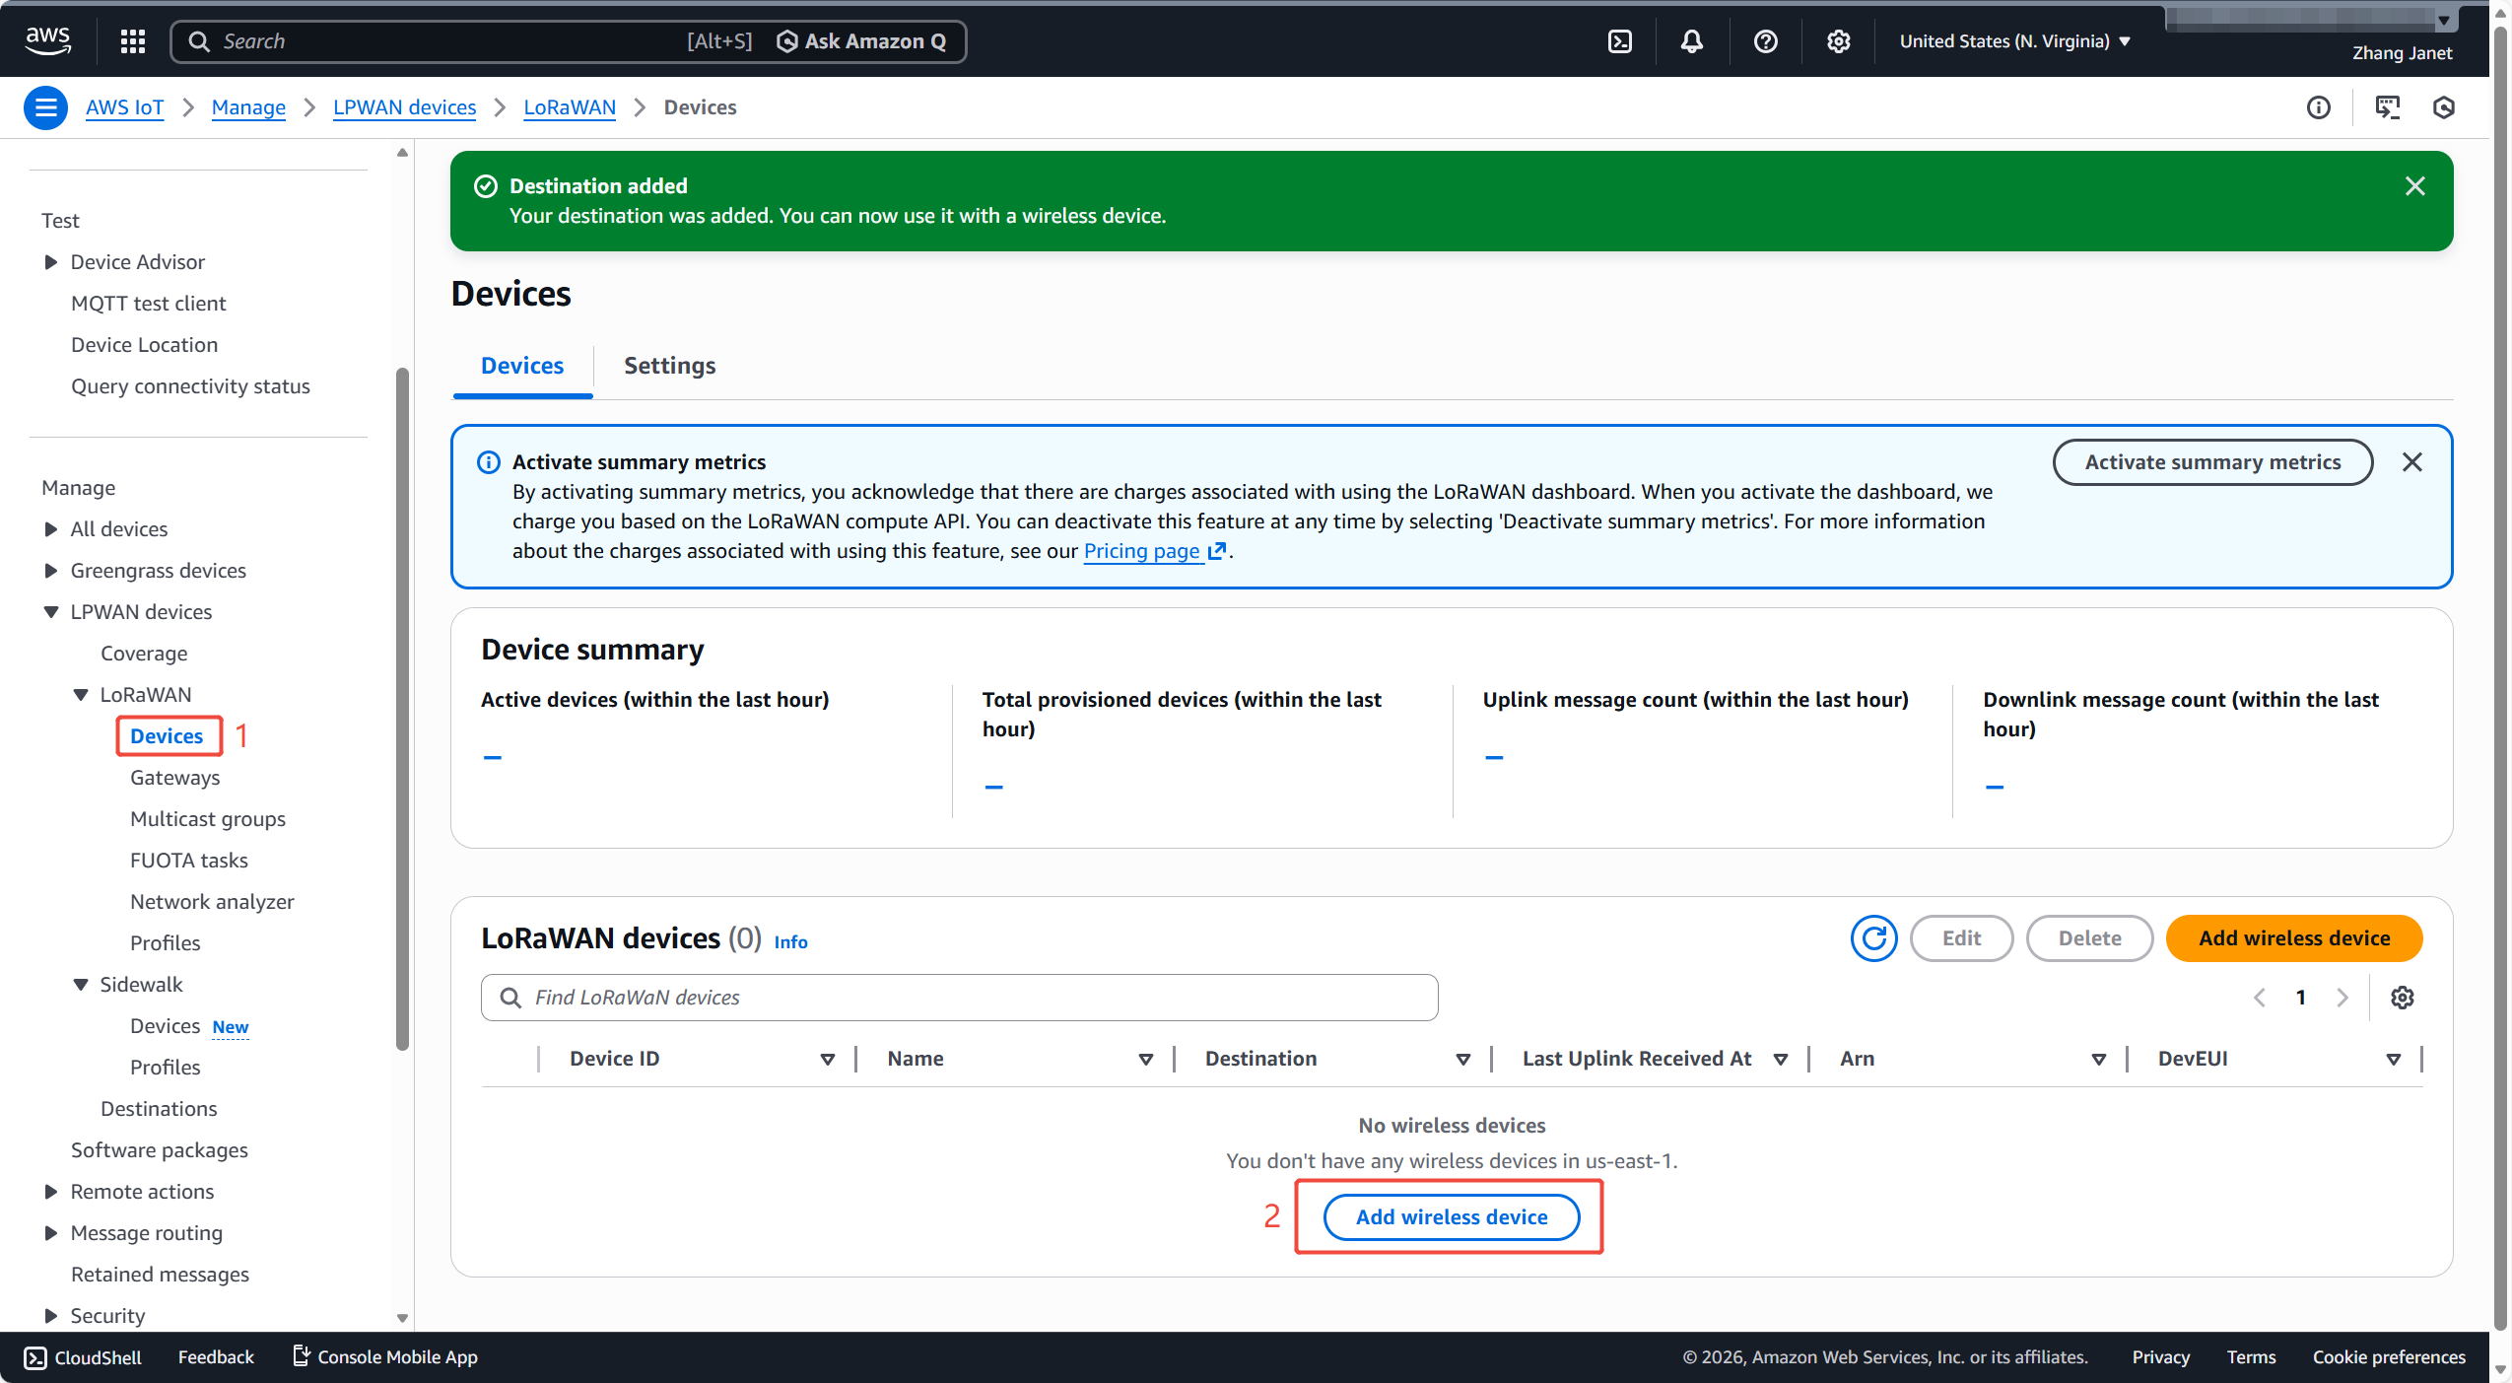Switch to the Settings tab
Image resolution: width=2512 pixels, height=1383 pixels.
(x=669, y=366)
